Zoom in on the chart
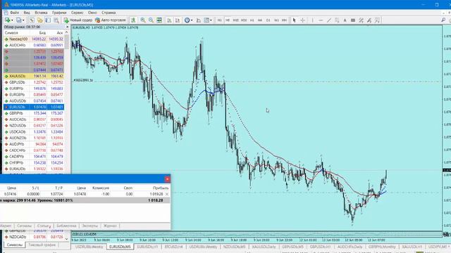The image size is (451, 253). [x=143, y=20]
